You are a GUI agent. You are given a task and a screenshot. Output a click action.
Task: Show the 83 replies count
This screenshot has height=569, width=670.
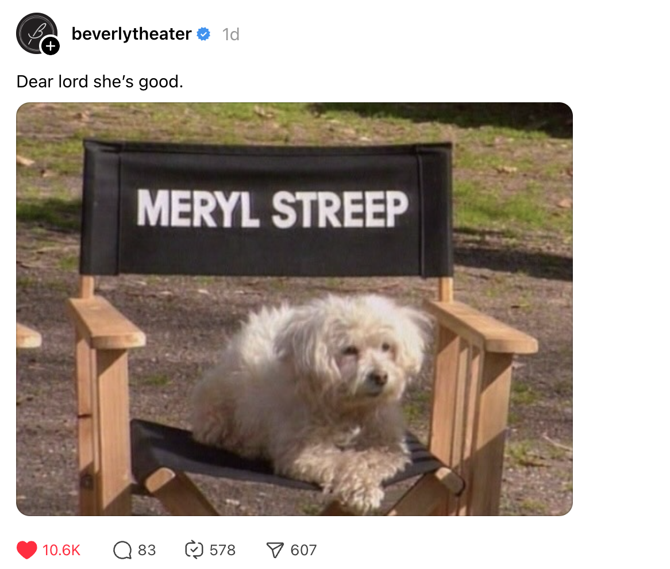click(147, 550)
